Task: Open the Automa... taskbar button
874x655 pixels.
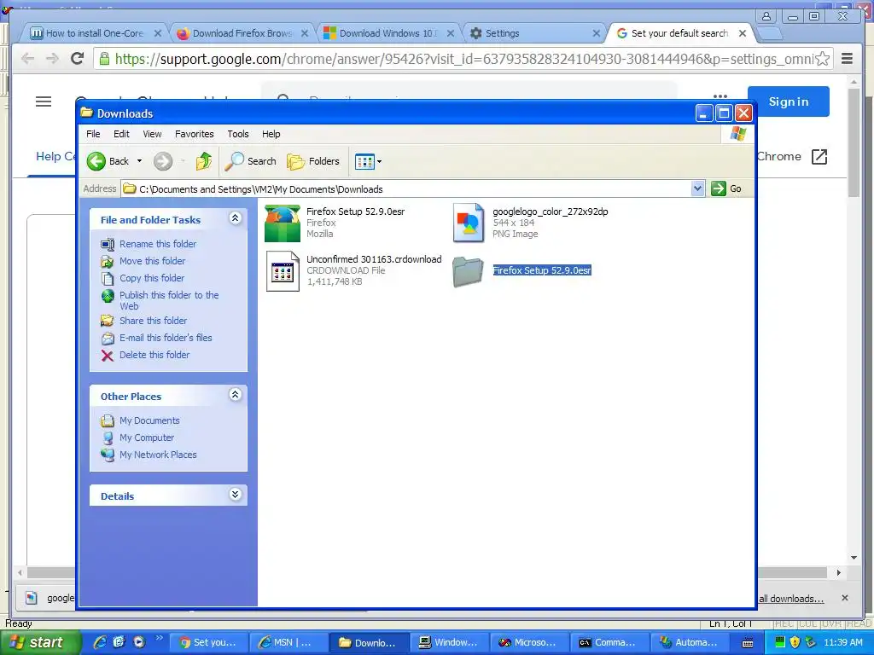Action: 689,643
